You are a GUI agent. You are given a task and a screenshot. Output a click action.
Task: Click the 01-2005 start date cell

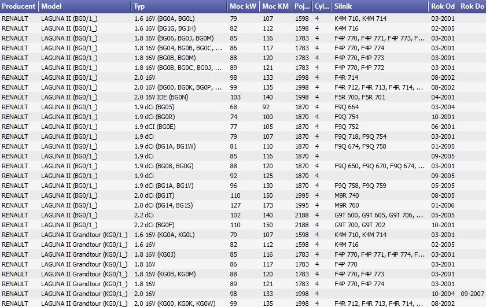[x=443, y=146]
